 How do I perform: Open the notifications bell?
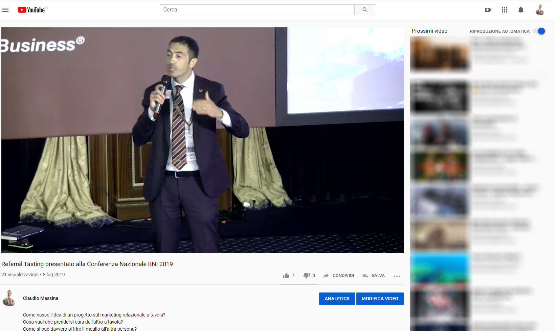click(521, 10)
